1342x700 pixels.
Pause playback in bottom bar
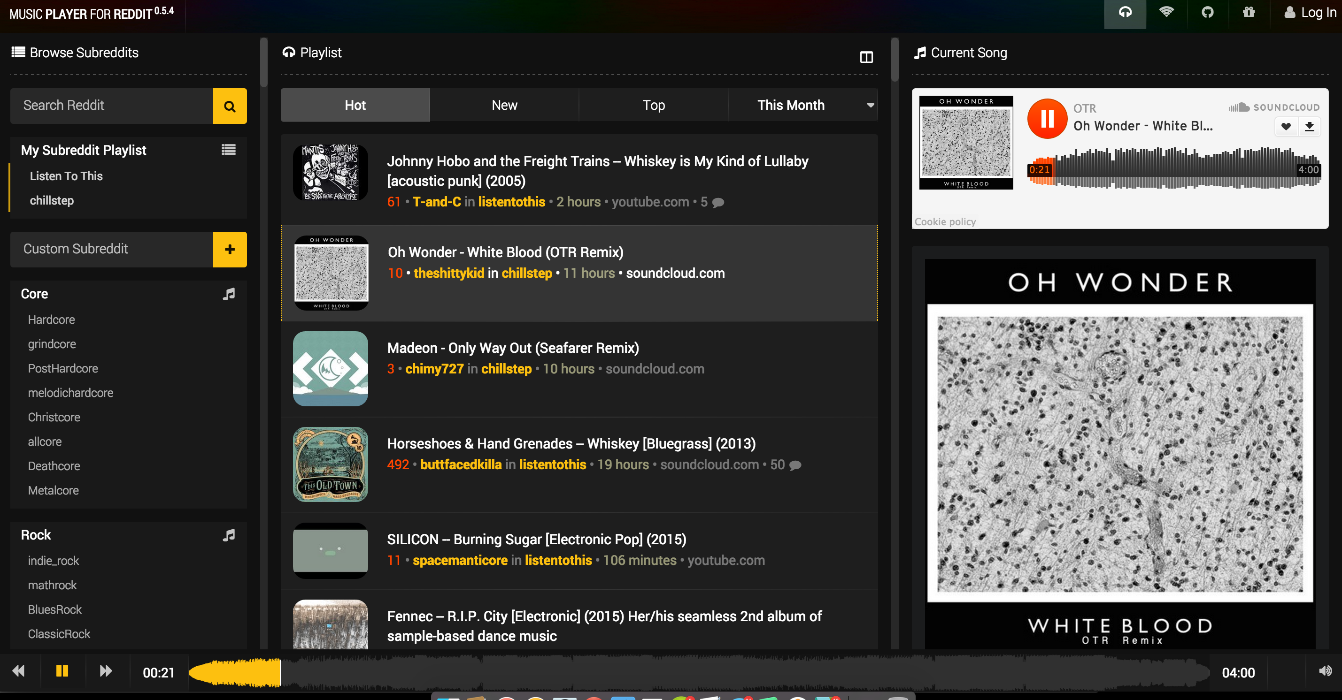coord(62,671)
